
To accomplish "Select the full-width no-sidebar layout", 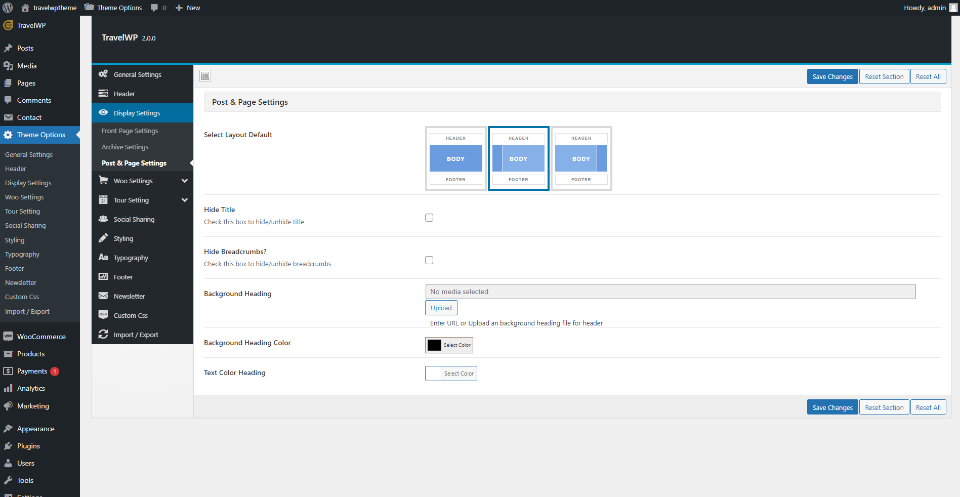I will click(456, 158).
